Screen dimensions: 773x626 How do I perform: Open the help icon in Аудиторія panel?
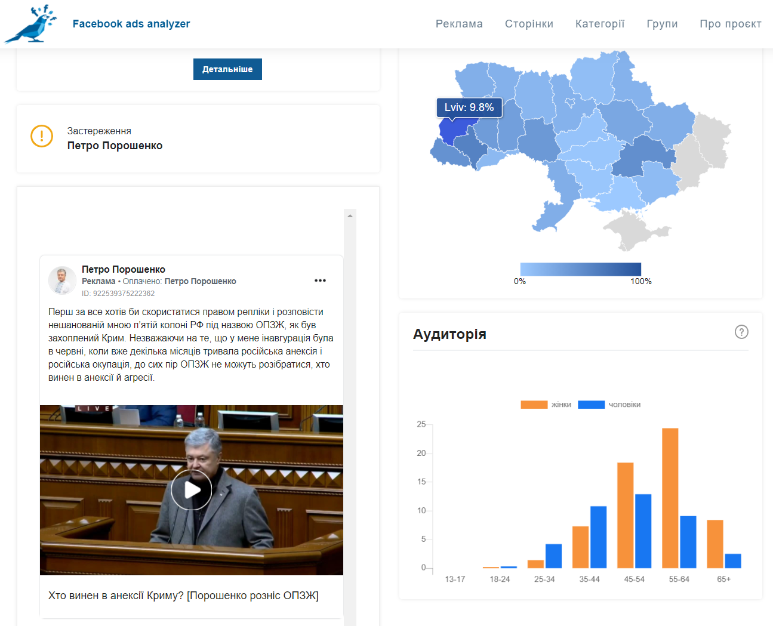[741, 332]
